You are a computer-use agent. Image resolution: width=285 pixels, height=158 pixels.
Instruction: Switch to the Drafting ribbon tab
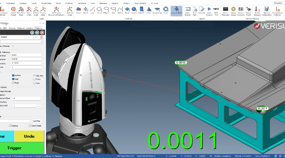point(69,3)
